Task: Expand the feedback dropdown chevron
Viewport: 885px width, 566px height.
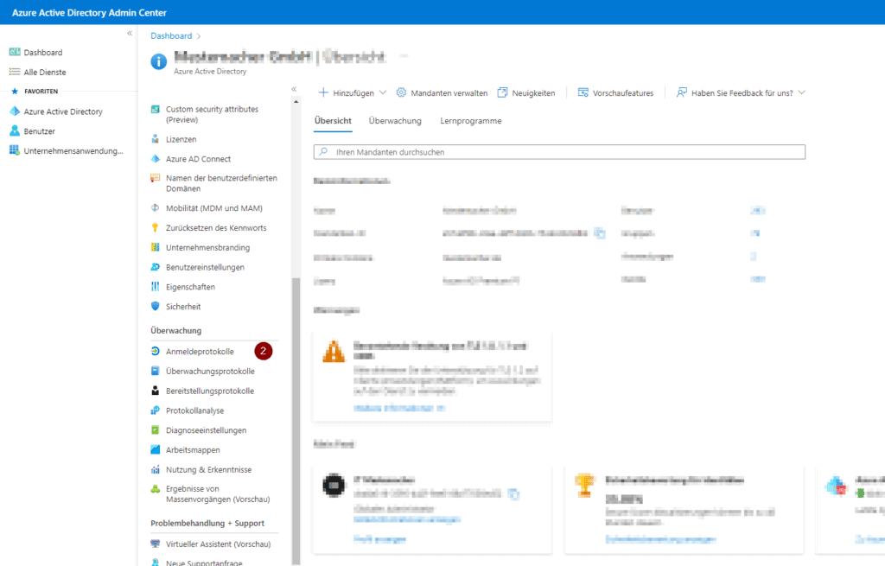Action: coord(801,92)
